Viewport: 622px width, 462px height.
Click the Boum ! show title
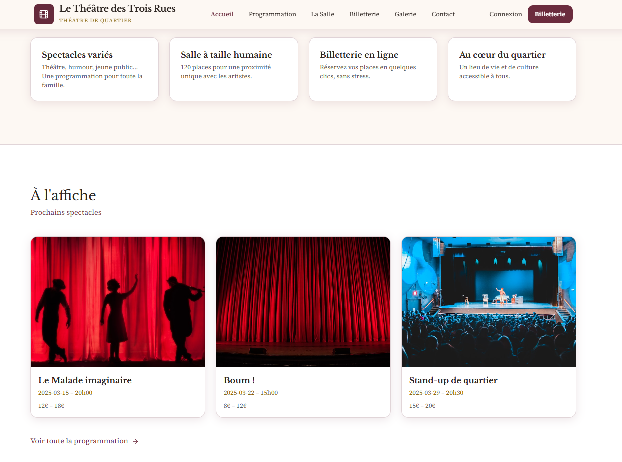[239, 380]
